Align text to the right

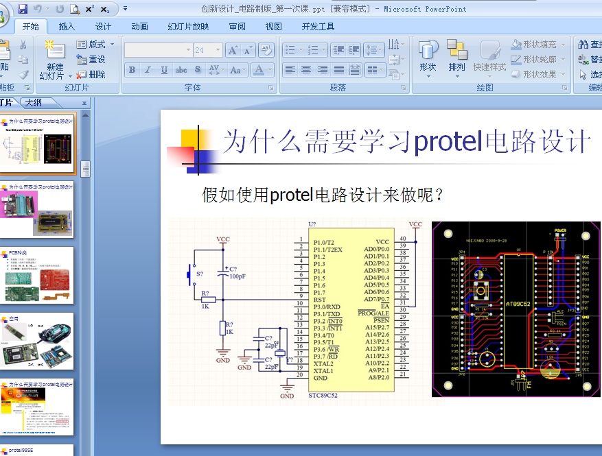point(323,70)
